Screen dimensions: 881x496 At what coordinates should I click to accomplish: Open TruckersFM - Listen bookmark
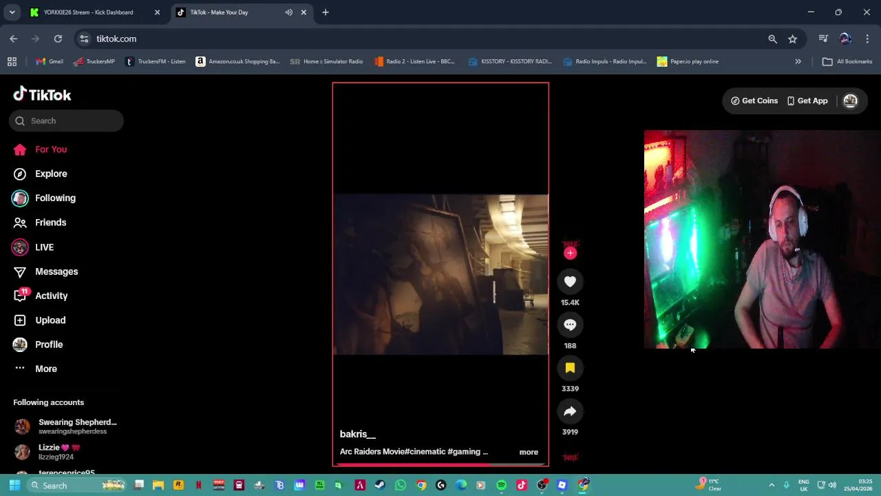(156, 61)
